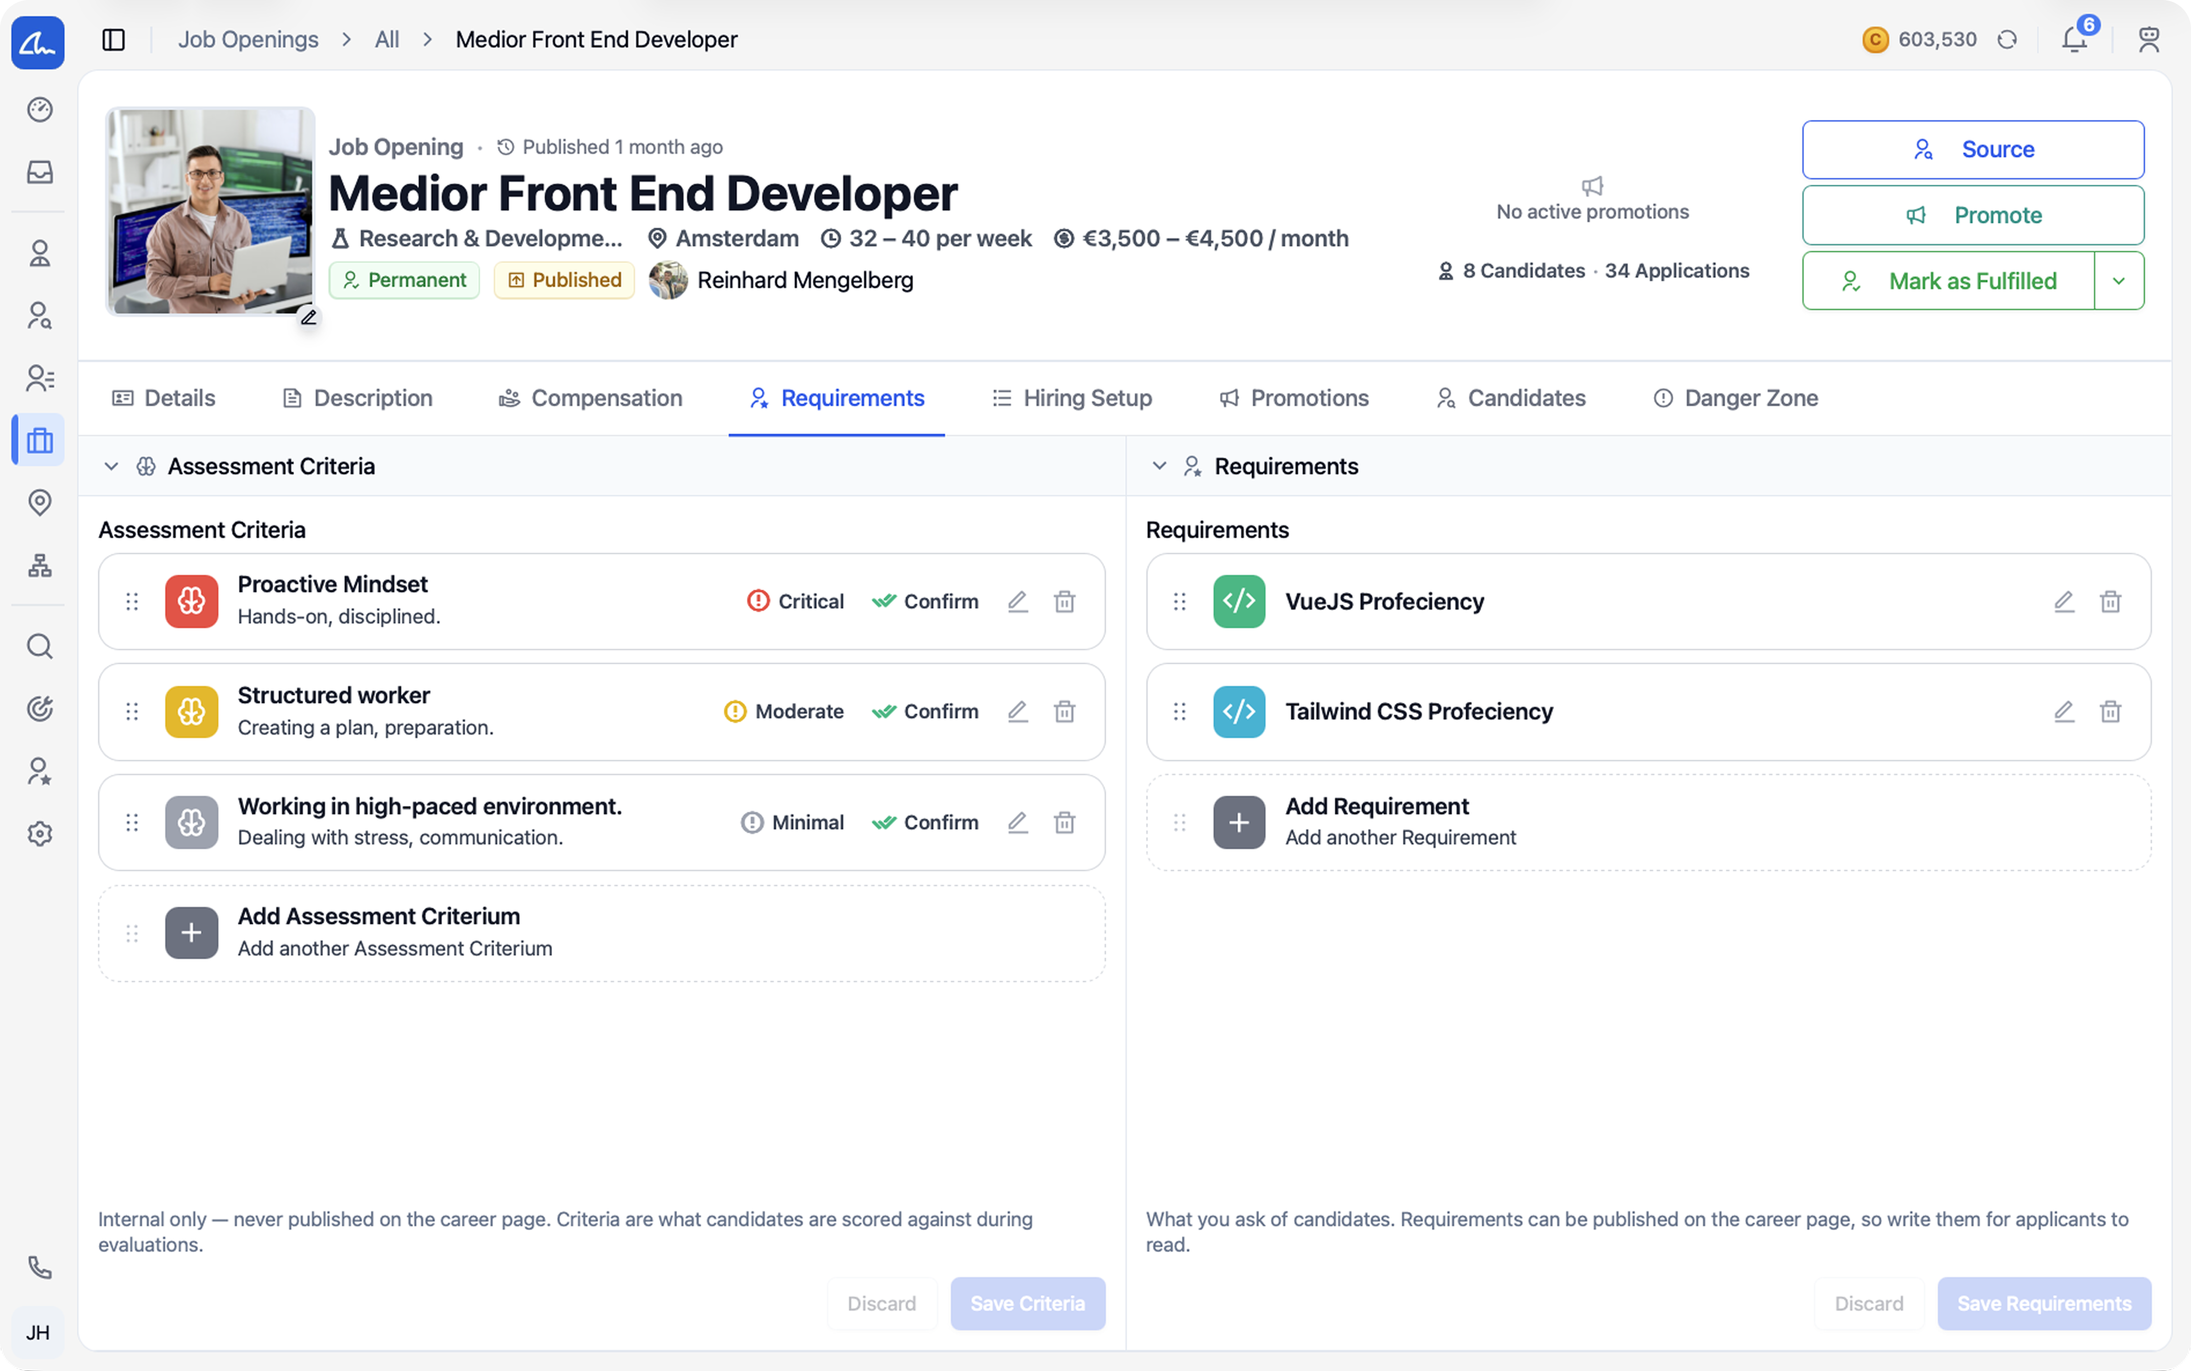Go to the Promotions tab
The image size is (2191, 1371).
(1294, 399)
